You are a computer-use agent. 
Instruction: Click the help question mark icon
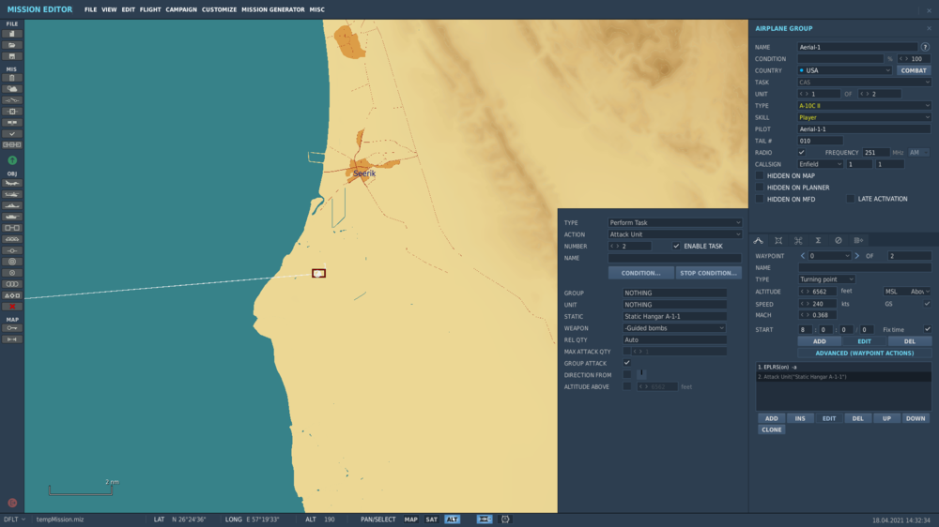click(925, 47)
